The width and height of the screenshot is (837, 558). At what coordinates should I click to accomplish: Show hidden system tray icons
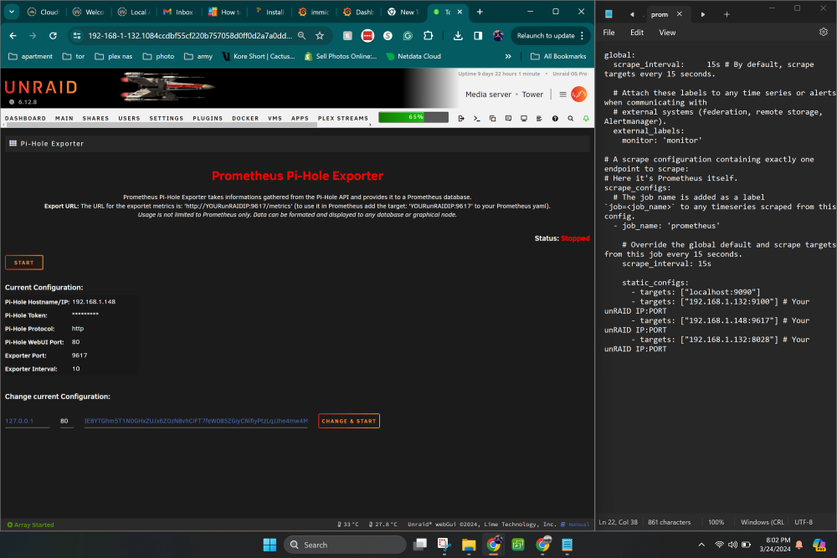(x=701, y=545)
